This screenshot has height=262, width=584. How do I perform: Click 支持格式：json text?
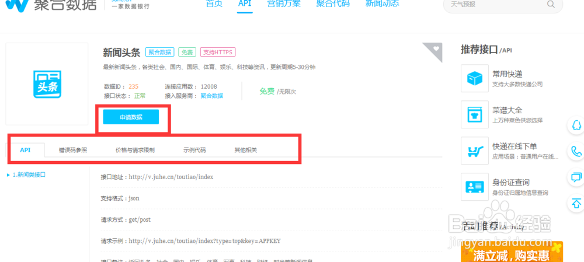click(x=120, y=198)
